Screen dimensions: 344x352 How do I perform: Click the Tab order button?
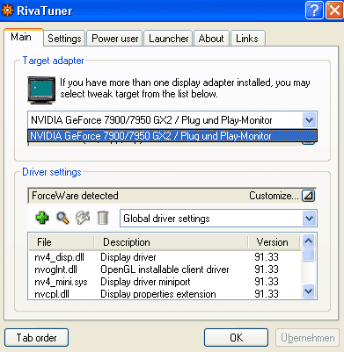tap(37, 338)
